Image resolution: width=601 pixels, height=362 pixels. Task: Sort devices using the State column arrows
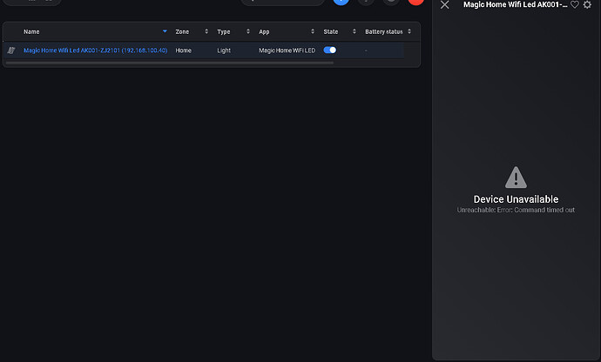click(x=355, y=31)
